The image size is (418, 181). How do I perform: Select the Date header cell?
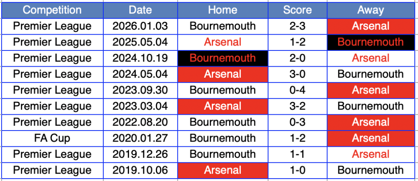pos(140,10)
